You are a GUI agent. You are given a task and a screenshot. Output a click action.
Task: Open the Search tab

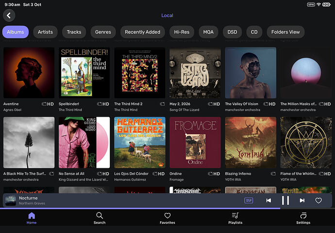pyautogui.click(x=100, y=218)
